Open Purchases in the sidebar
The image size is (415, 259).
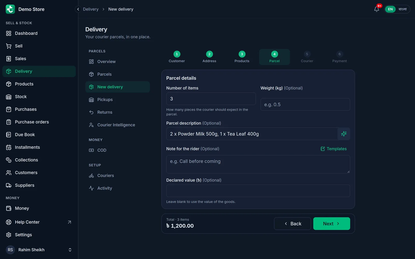coord(39,109)
